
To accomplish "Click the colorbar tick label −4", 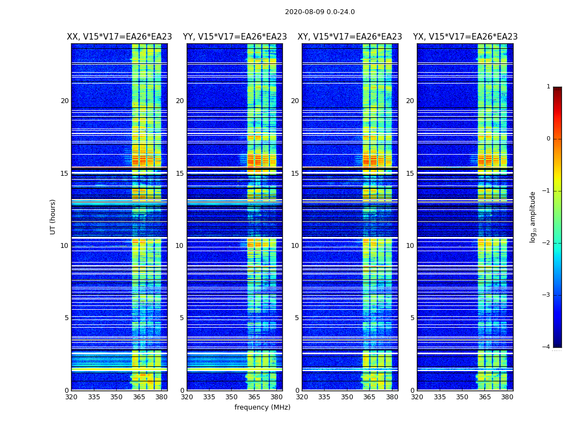I will click(x=546, y=347).
